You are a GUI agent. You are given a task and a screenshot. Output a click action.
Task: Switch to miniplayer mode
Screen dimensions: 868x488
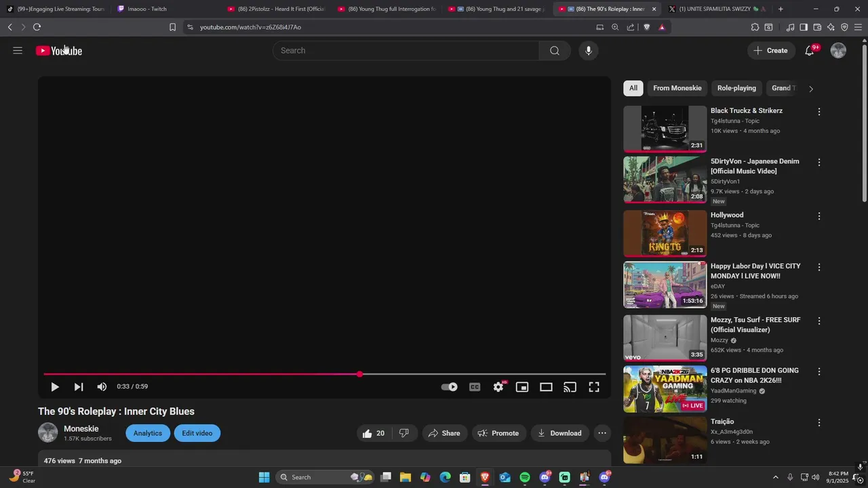tap(522, 387)
